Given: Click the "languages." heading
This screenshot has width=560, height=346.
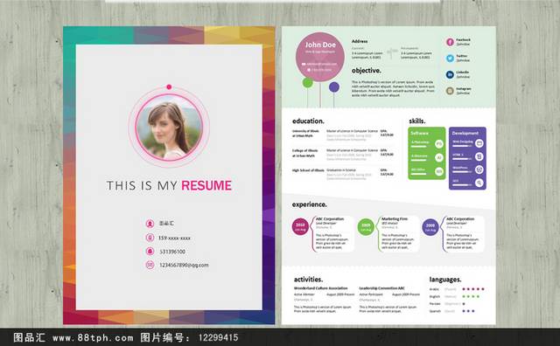Looking at the screenshot, I should pos(445,280).
